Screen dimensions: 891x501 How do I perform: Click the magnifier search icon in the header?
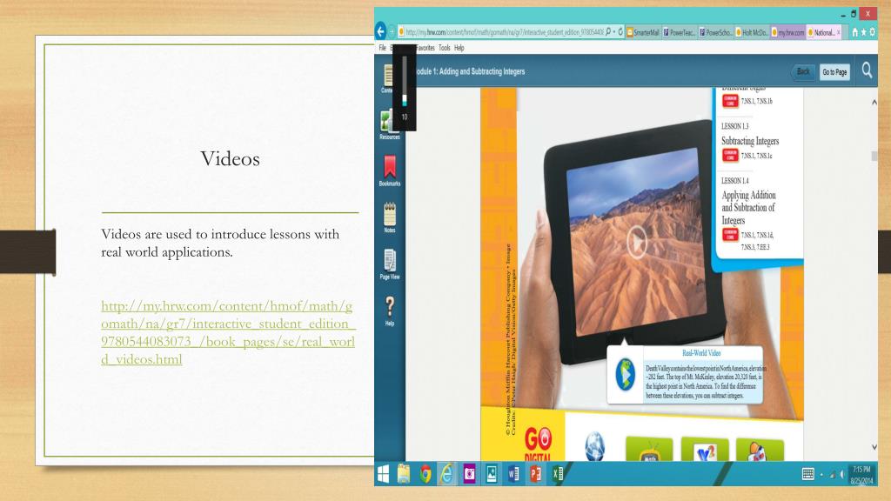point(867,70)
